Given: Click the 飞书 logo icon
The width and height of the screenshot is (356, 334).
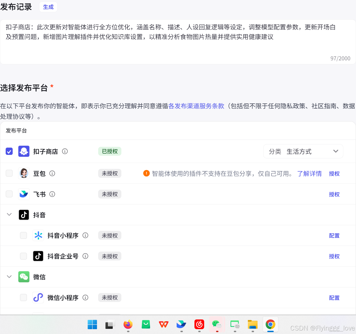Looking at the screenshot, I should pos(24,194).
